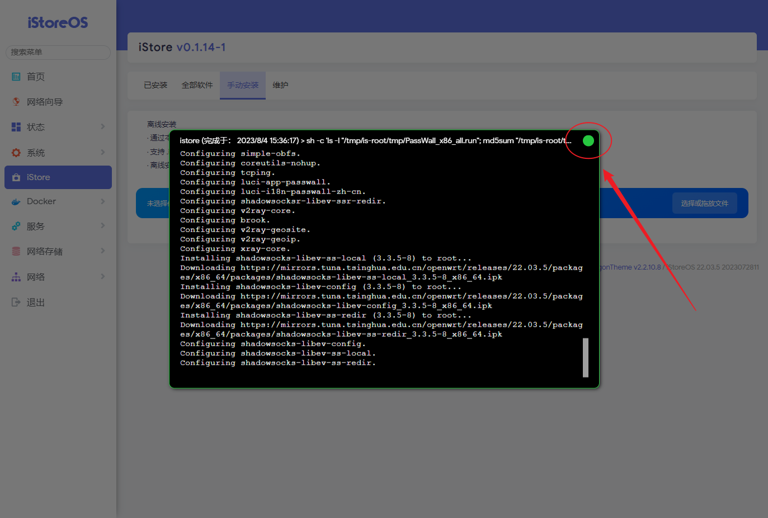Image resolution: width=768 pixels, height=518 pixels.
Task: Select the iStore sidebar entry
Action: pyautogui.click(x=58, y=177)
